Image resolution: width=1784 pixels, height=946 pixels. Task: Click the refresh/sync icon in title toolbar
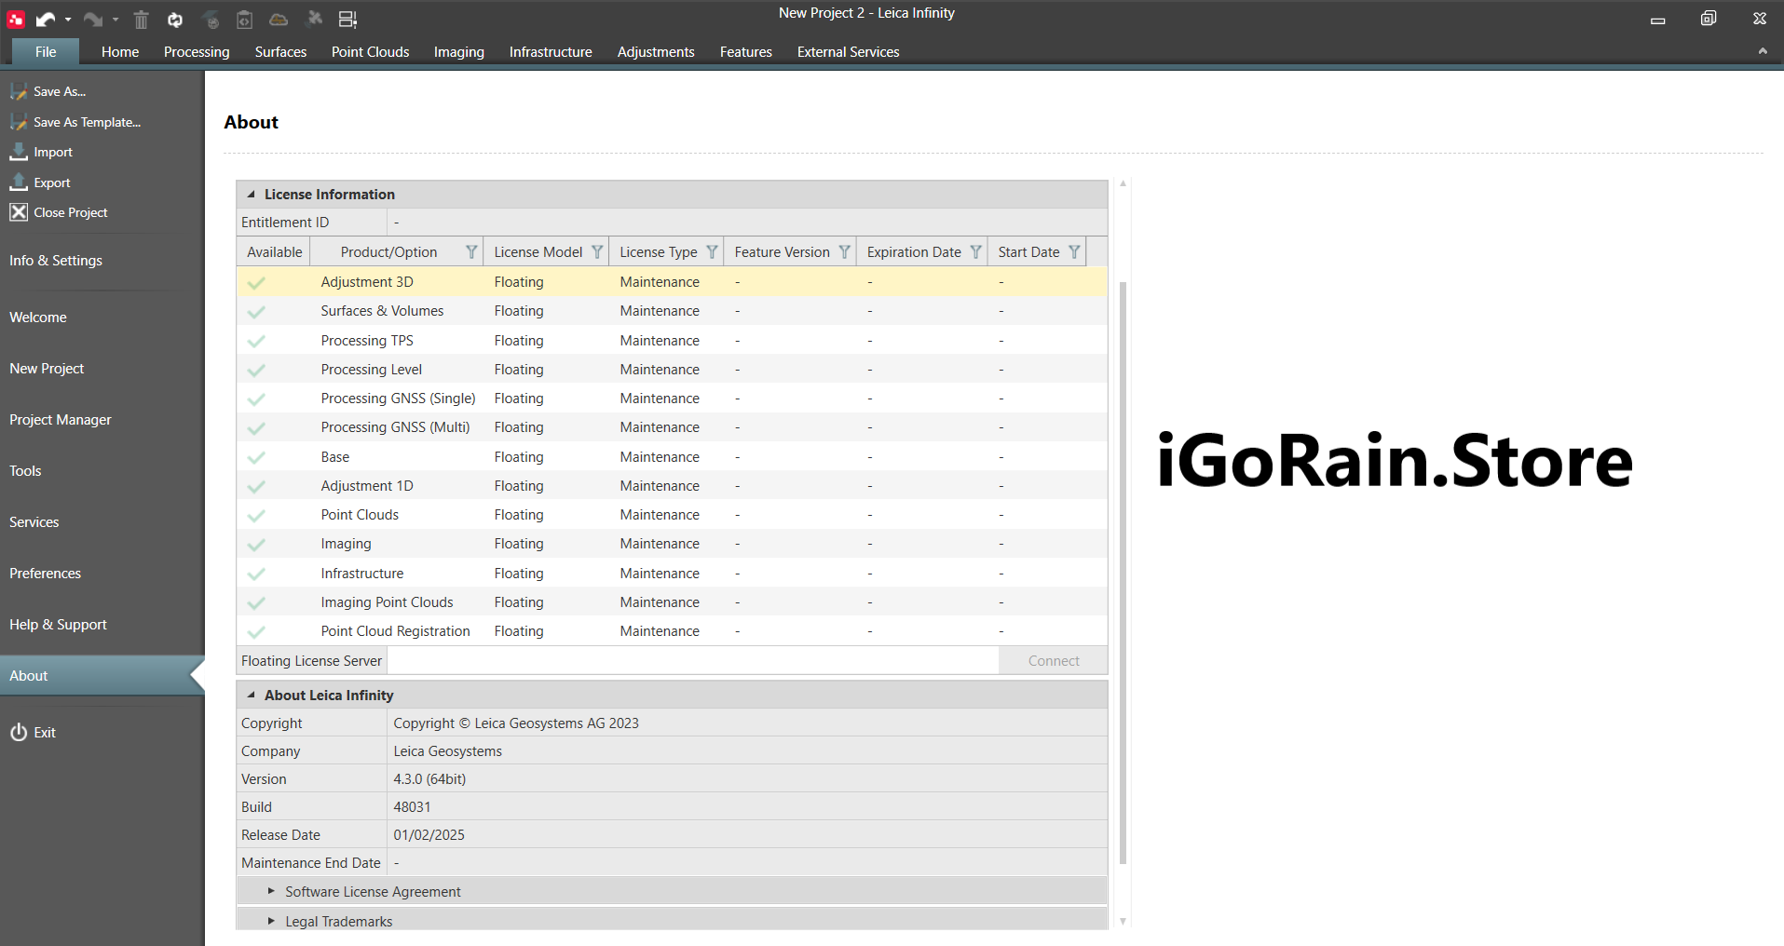(x=175, y=20)
